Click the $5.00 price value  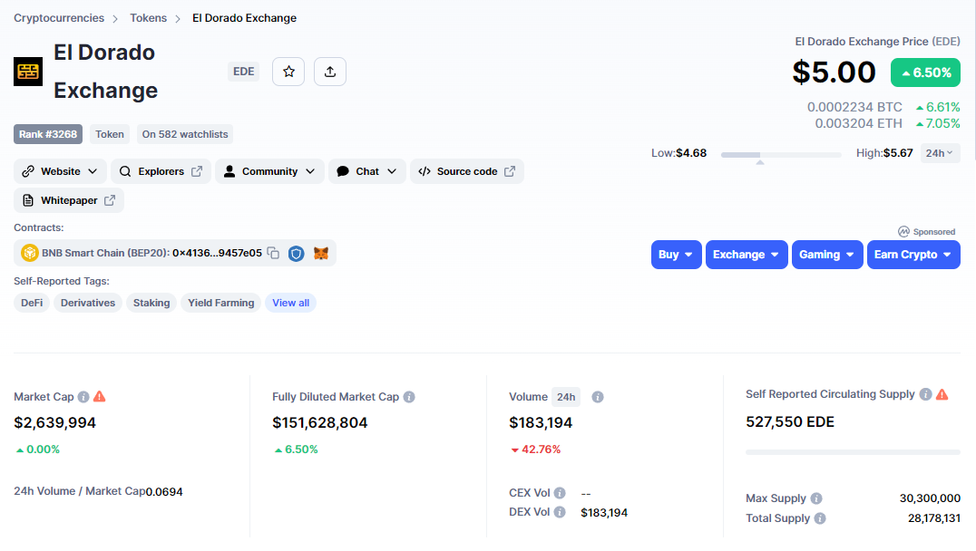pyautogui.click(x=834, y=72)
